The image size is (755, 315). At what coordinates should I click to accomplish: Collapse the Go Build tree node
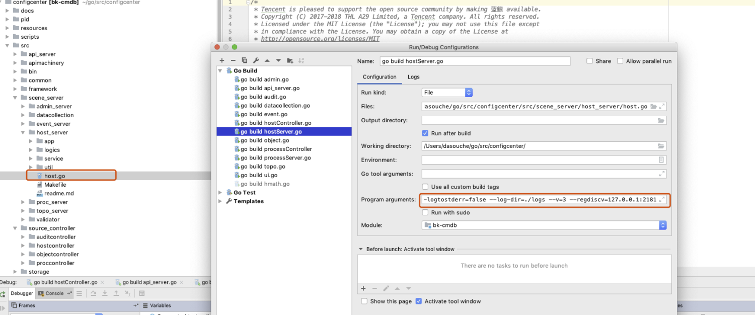[220, 71]
